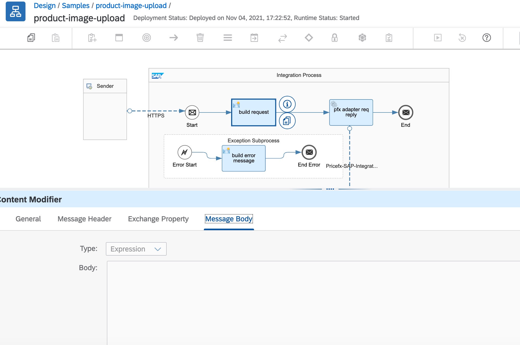
Task: Click the Samples breadcrumb link
Action: click(75, 6)
